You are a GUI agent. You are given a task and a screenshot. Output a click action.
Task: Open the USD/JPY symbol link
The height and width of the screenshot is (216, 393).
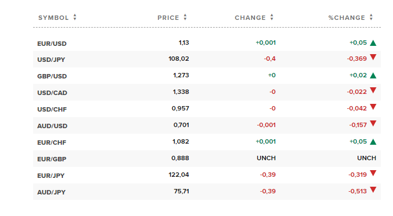(51, 60)
